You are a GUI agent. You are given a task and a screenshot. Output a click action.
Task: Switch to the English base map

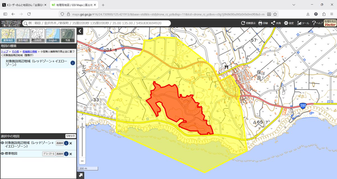coord(53,35)
